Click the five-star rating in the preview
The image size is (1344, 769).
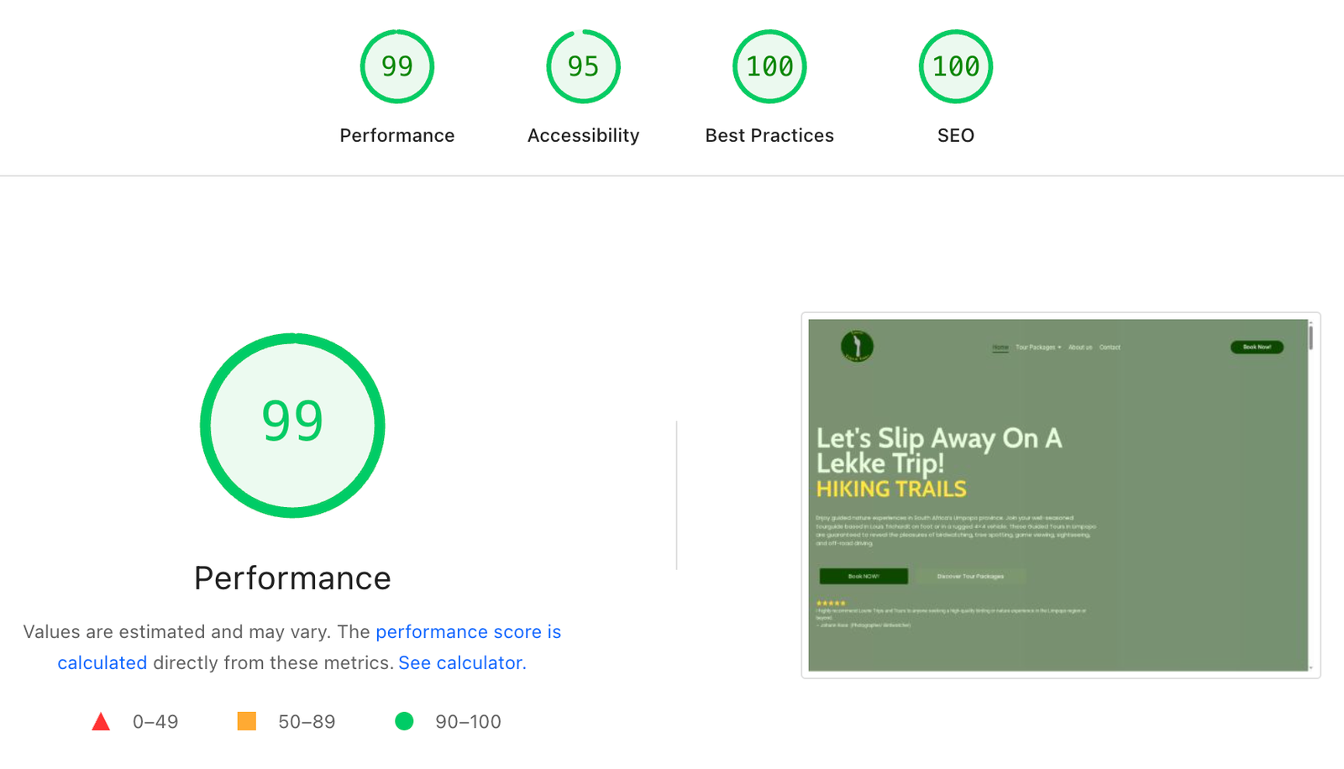coord(831,603)
